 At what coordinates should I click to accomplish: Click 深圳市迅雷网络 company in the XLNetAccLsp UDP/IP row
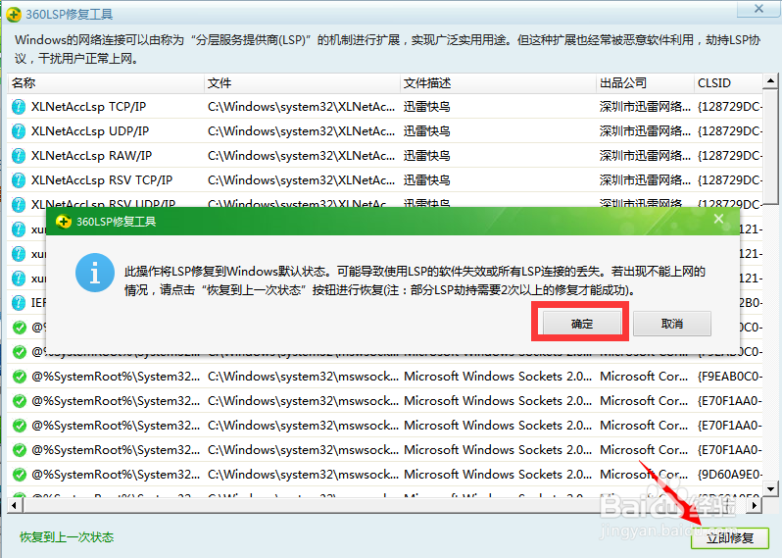click(645, 131)
